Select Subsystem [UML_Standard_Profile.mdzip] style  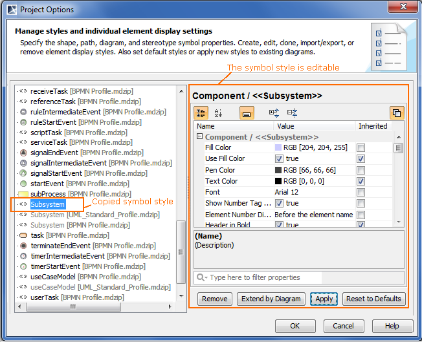95,215
